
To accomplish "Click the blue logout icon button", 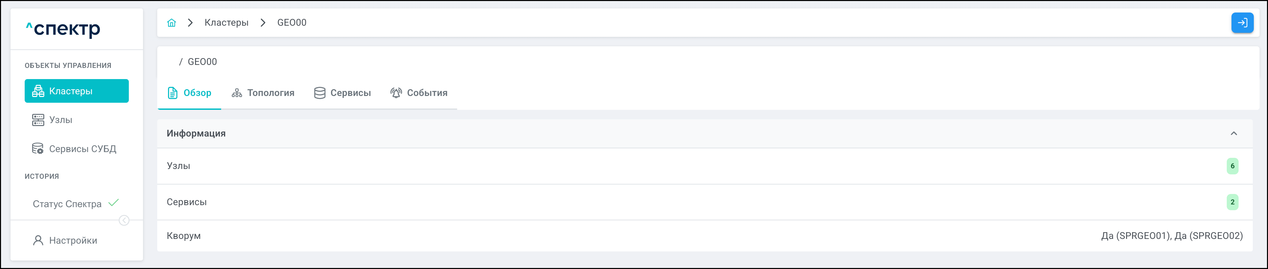I will 1242,23.
